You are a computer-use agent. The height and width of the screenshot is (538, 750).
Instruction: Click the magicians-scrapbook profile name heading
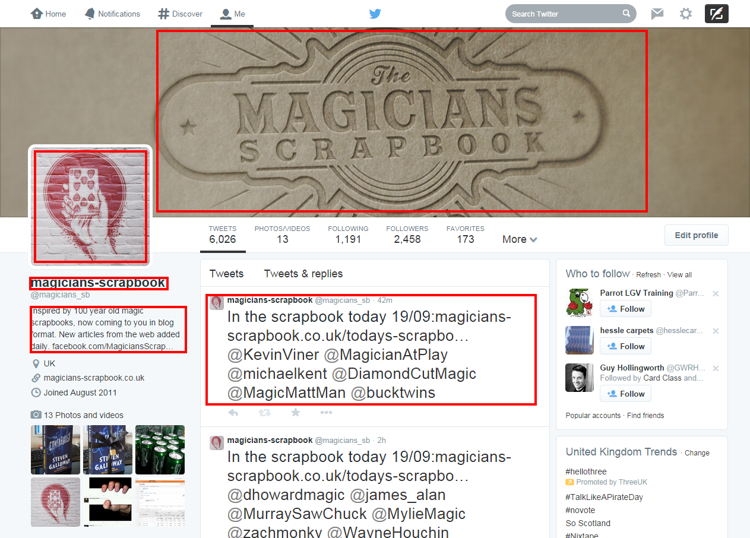pyautogui.click(x=98, y=283)
